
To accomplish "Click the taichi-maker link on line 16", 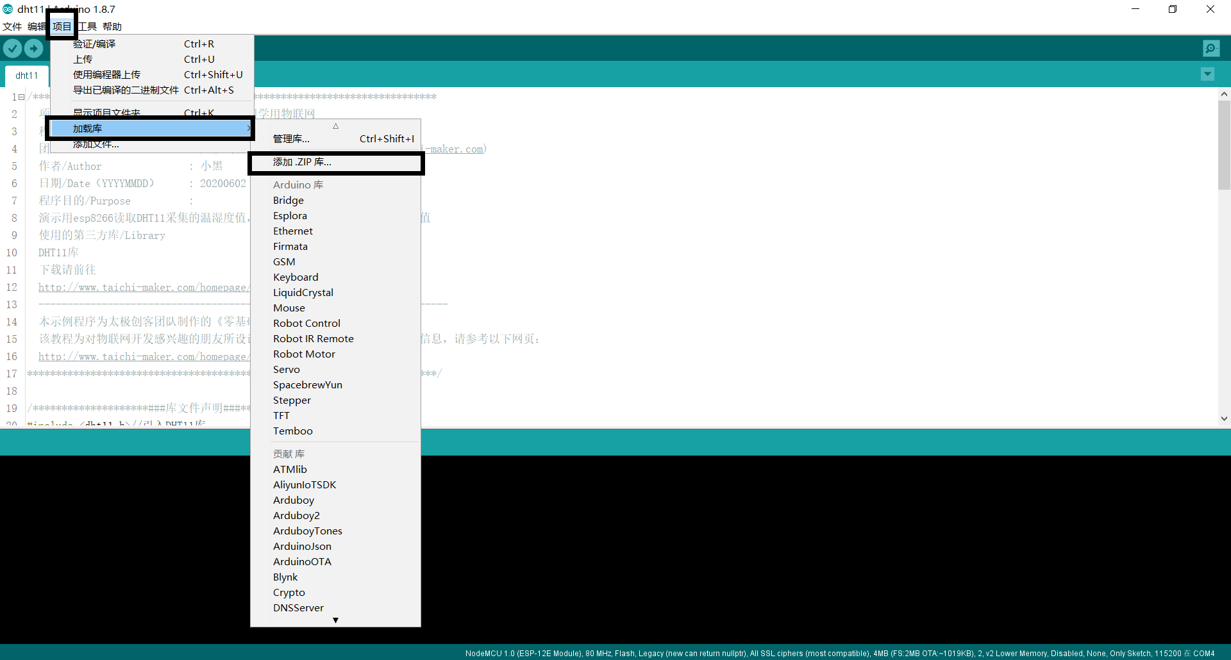I will pos(144,357).
